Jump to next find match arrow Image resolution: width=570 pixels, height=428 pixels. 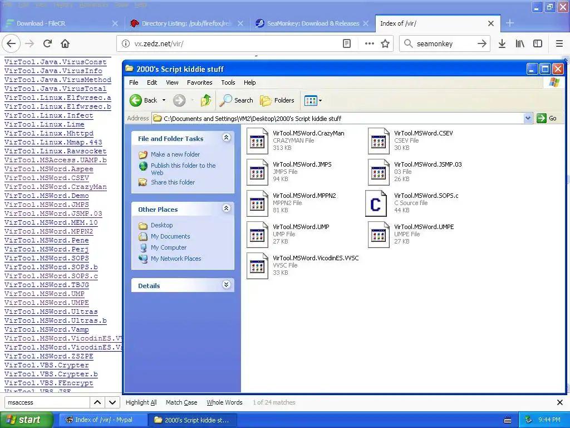(x=112, y=402)
